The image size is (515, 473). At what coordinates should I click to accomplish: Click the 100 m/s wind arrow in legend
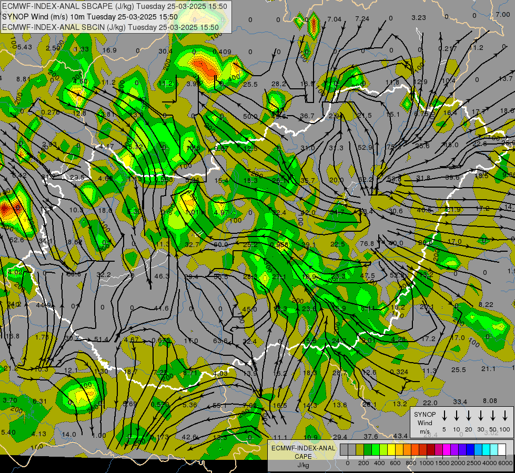505,415
